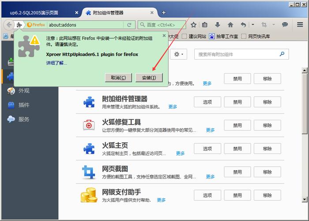Screen dimensions: 309x221
Task: Click the 插件 brick icon
Action: pyautogui.click(x=11, y=105)
